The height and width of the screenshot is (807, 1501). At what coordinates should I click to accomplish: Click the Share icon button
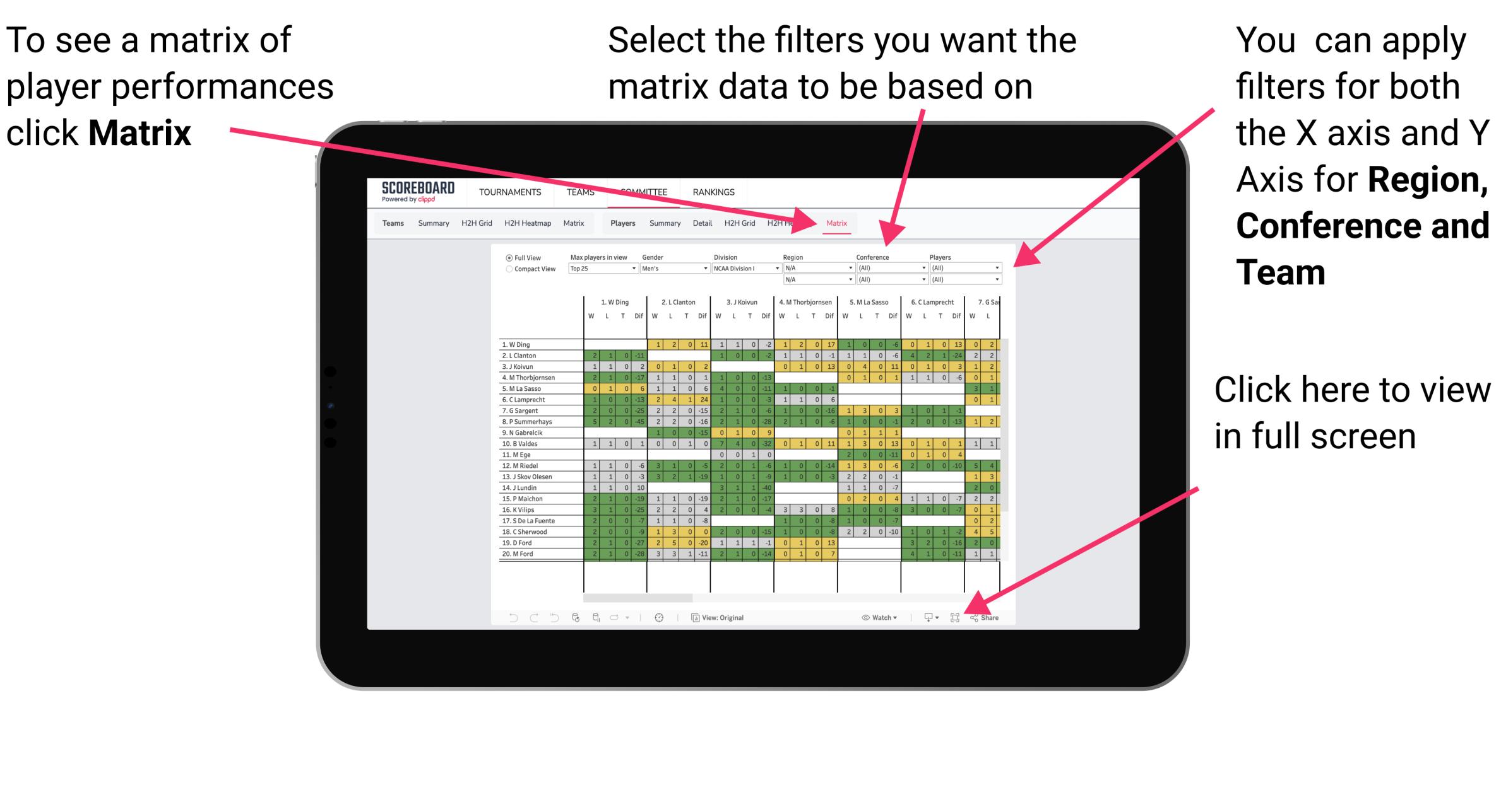pos(985,617)
